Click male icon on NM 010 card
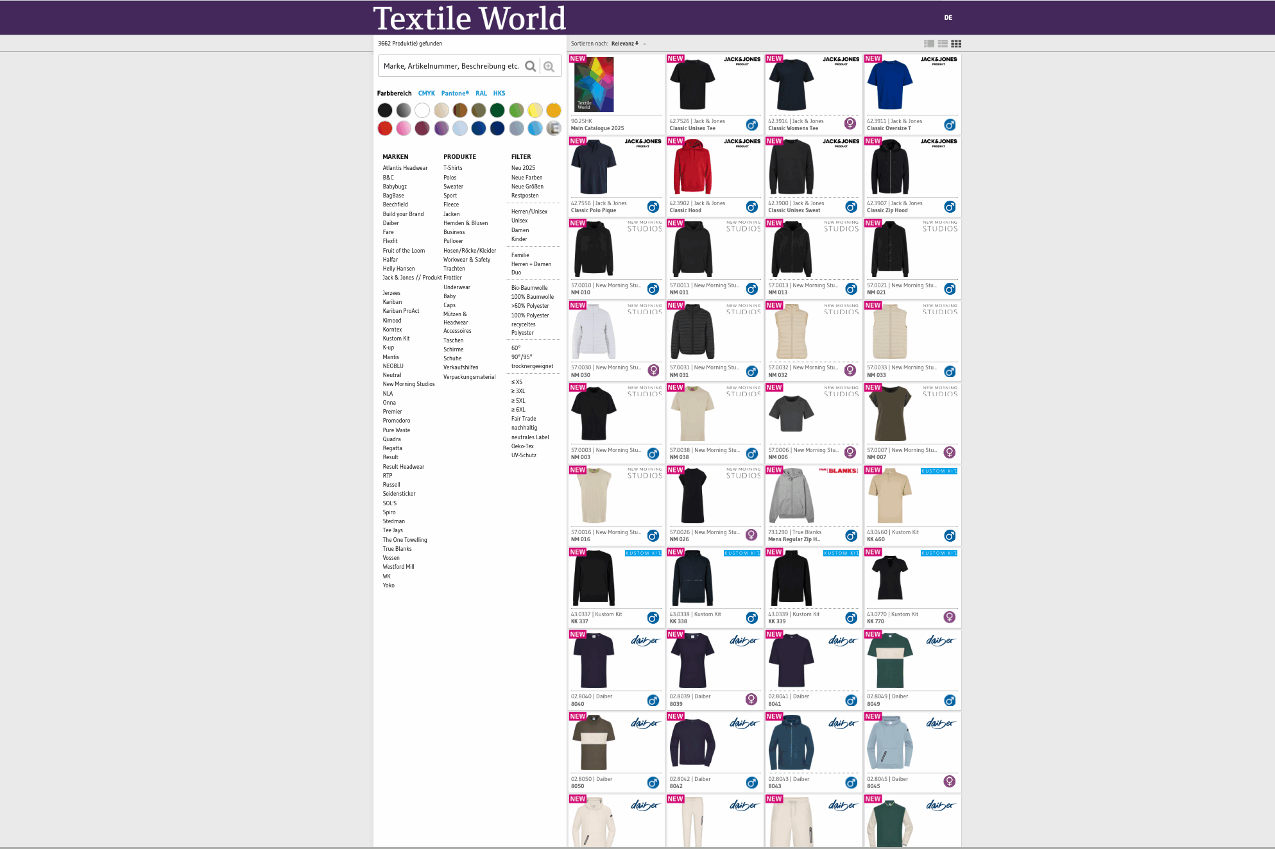Screen dimensions: 1275x849 [653, 289]
